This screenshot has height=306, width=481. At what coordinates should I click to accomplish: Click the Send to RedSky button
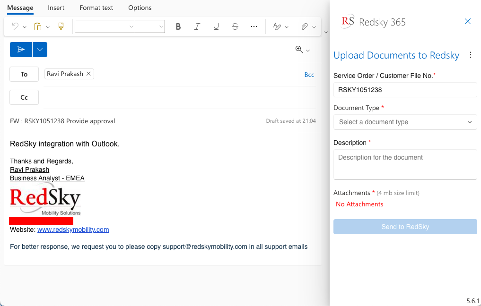tap(405, 227)
